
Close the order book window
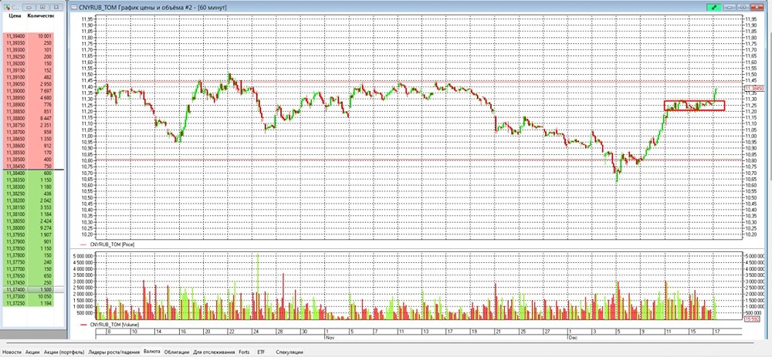tap(57, 5)
